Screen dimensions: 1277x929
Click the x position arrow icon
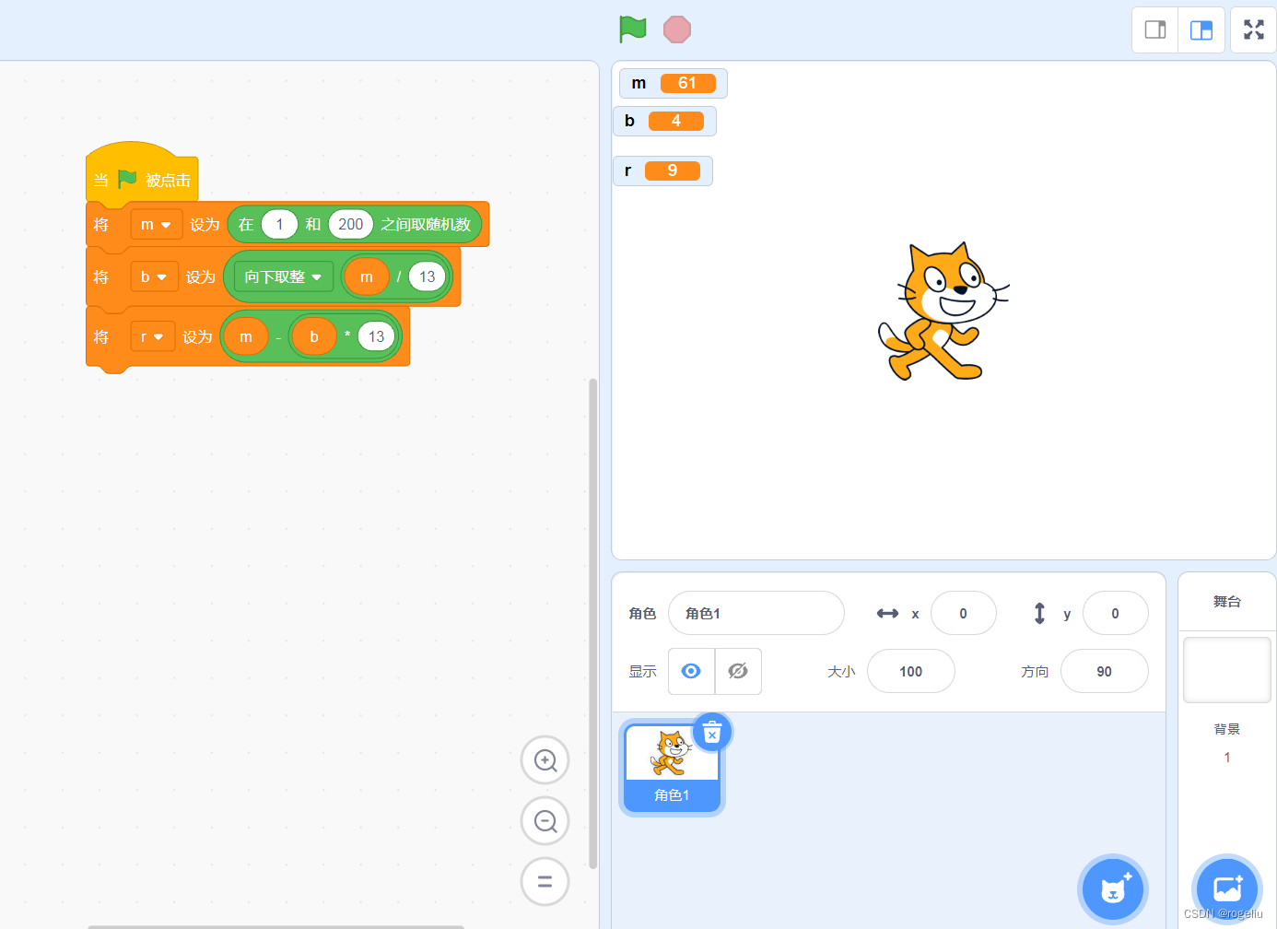887,613
